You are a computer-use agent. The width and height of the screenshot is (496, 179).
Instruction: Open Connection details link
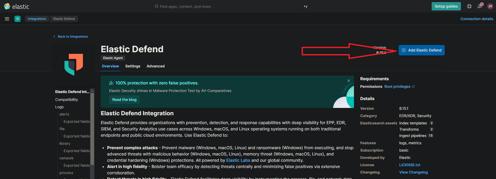(477, 19)
